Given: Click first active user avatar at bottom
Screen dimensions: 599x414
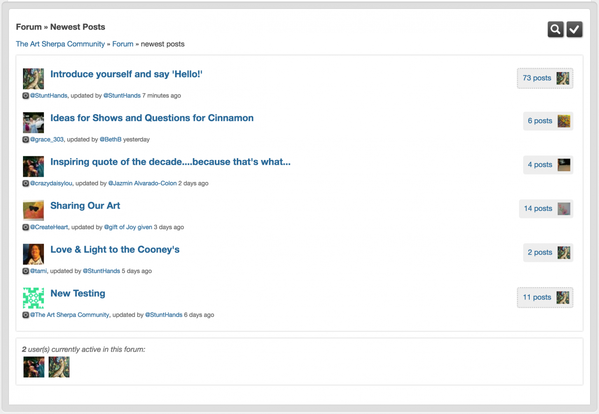Looking at the screenshot, I should pyautogui.click(x=34, y=367).
